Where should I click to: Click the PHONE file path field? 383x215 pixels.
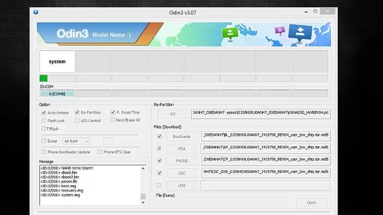pyautogui.click(x=266, y=161)
